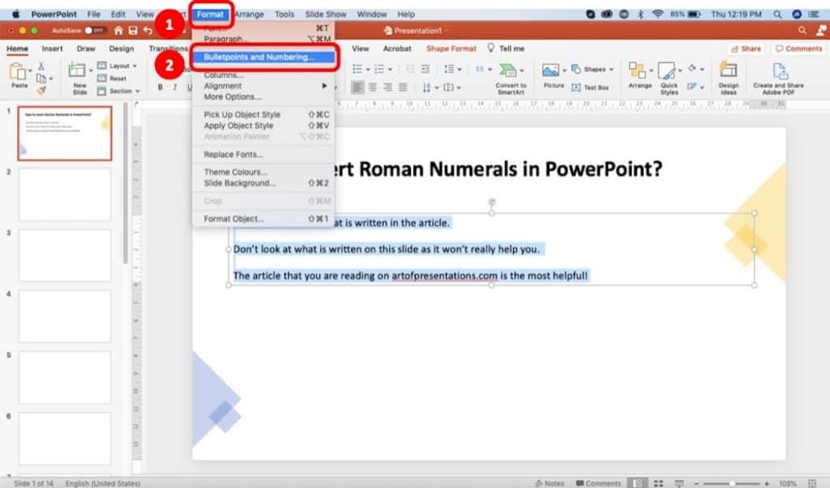The image size is (830, 488).
Task: Click the Share button
Action: [746, 49]
